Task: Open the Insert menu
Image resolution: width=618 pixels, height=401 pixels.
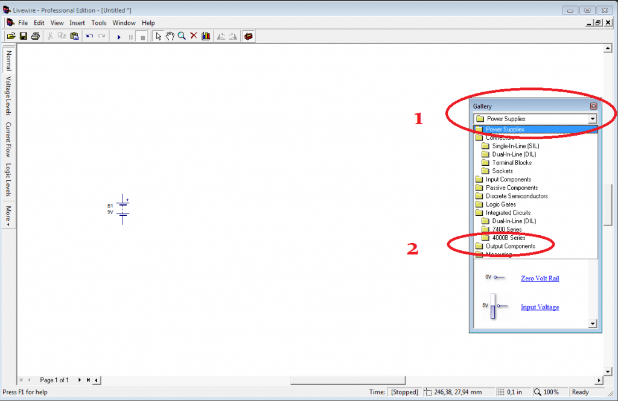Action: click(x=77, y=22)
